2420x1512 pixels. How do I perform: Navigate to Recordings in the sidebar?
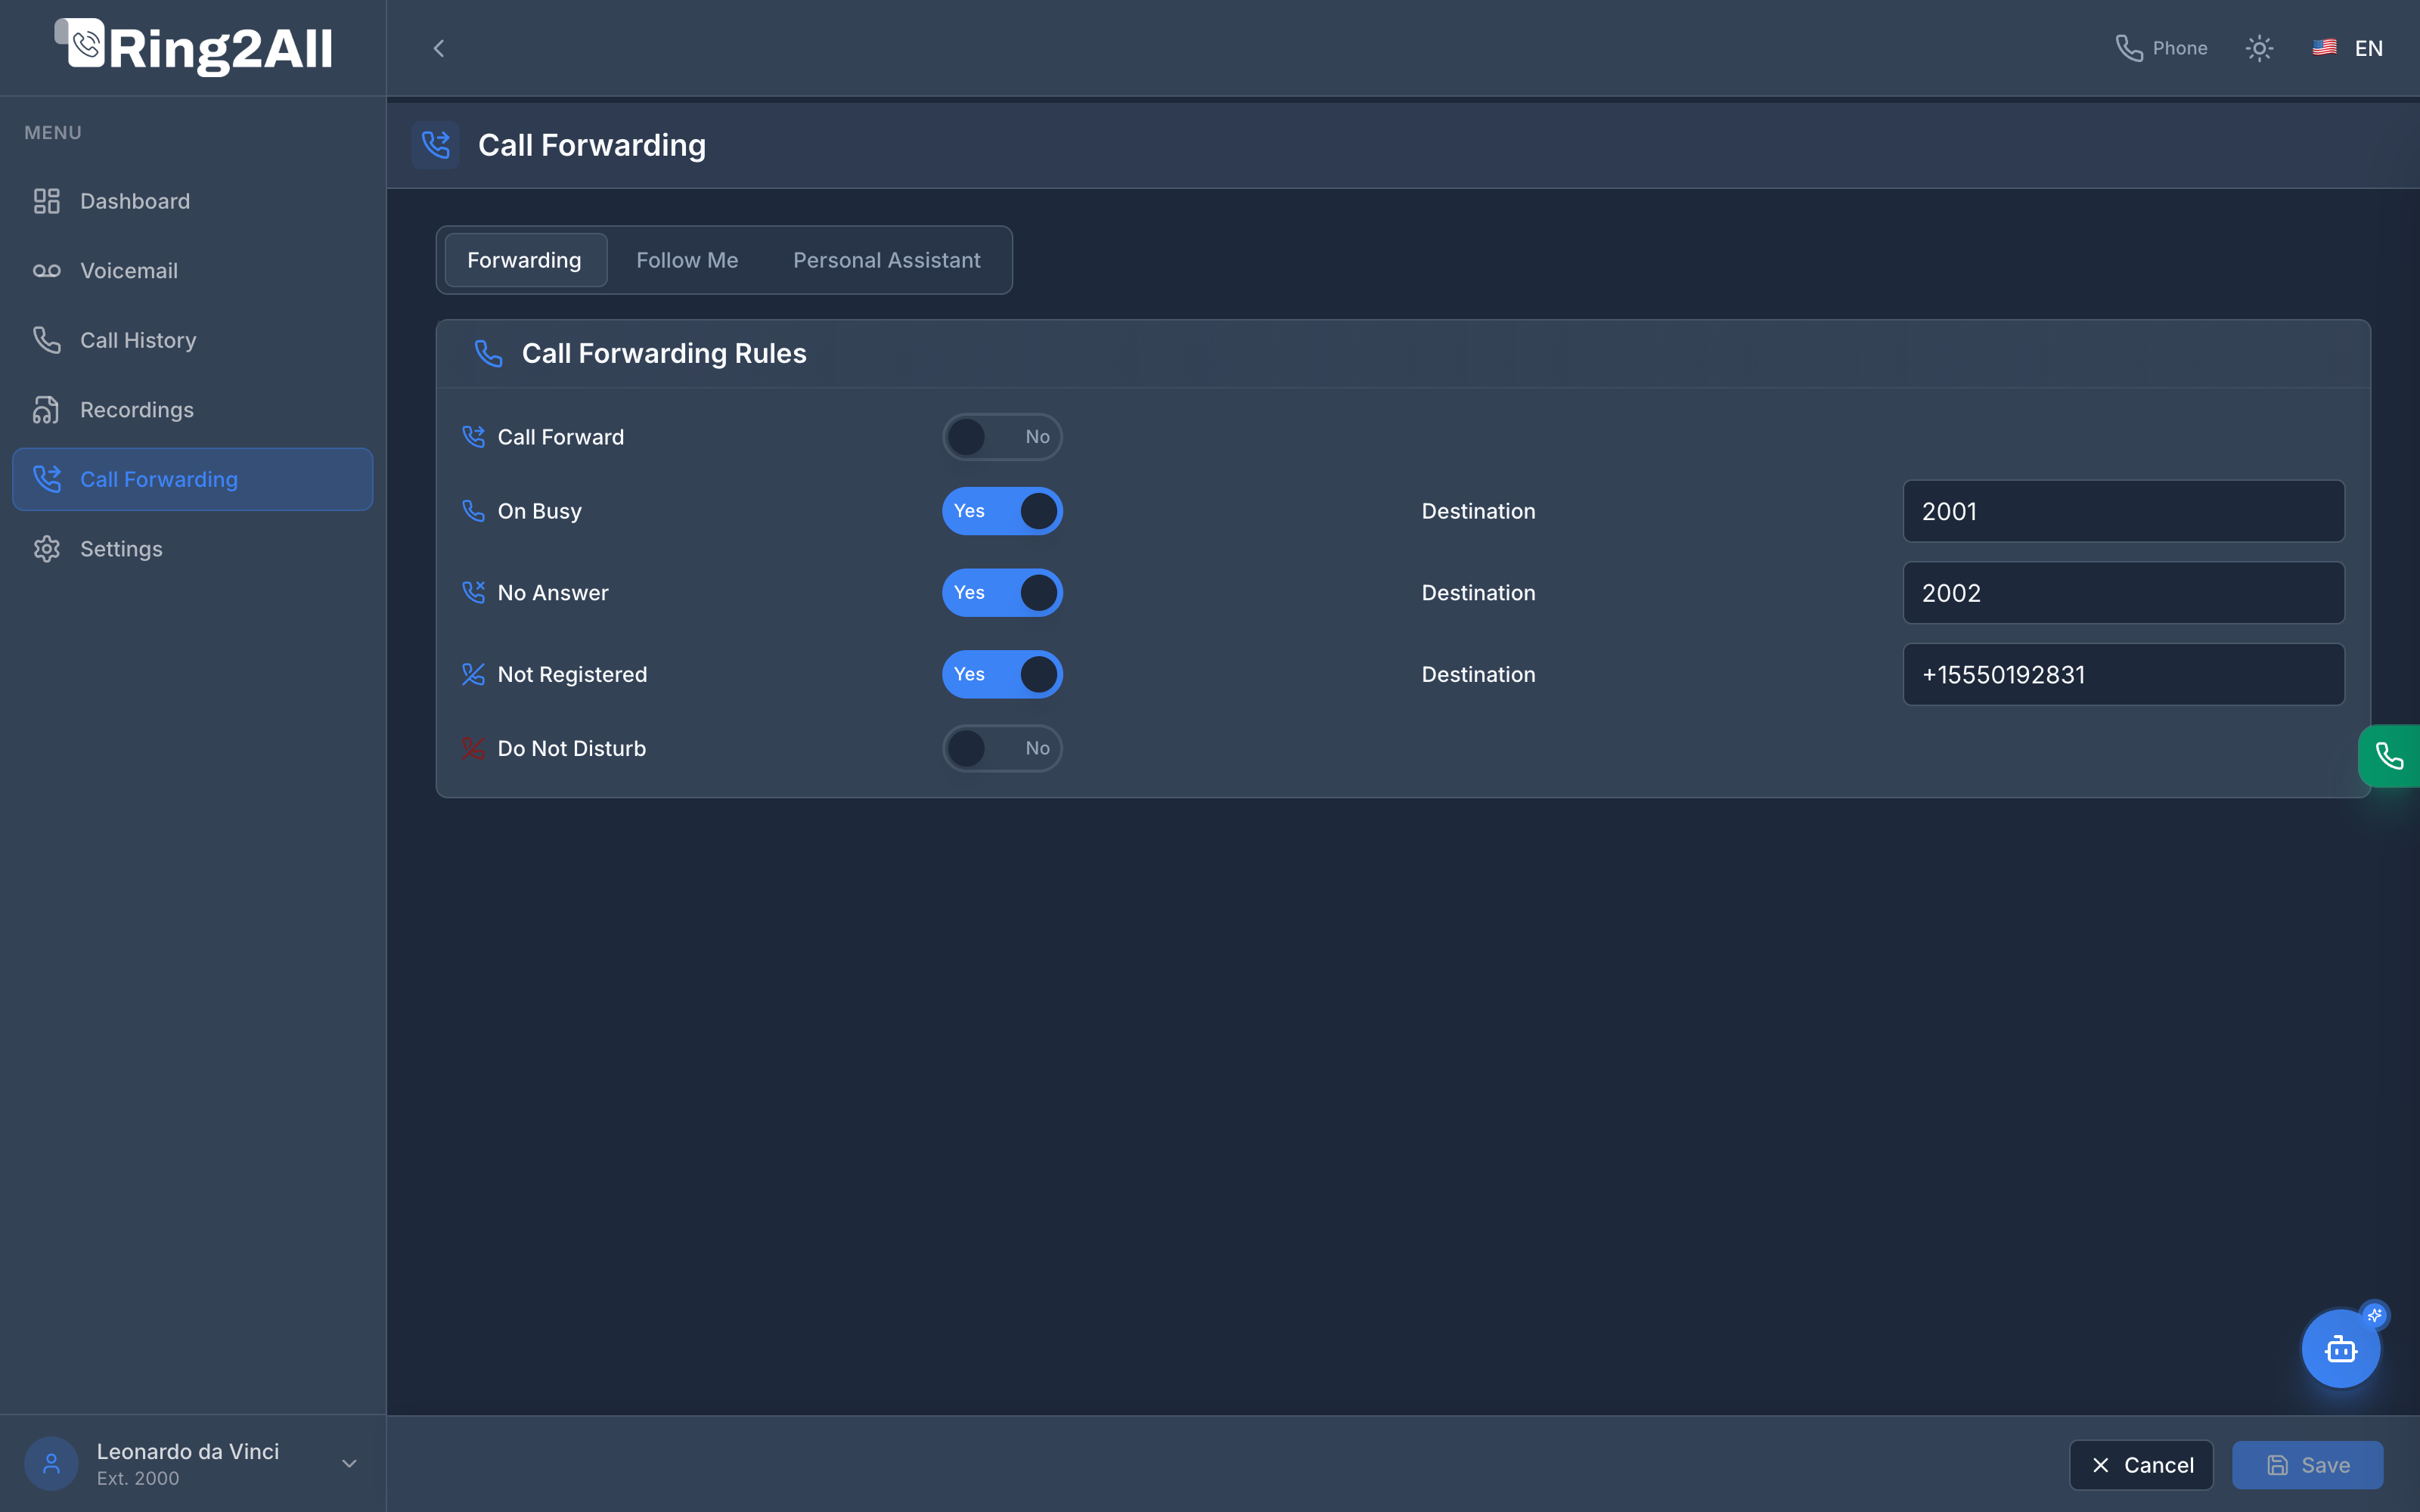pyautogui.click(x=192, y=410)
